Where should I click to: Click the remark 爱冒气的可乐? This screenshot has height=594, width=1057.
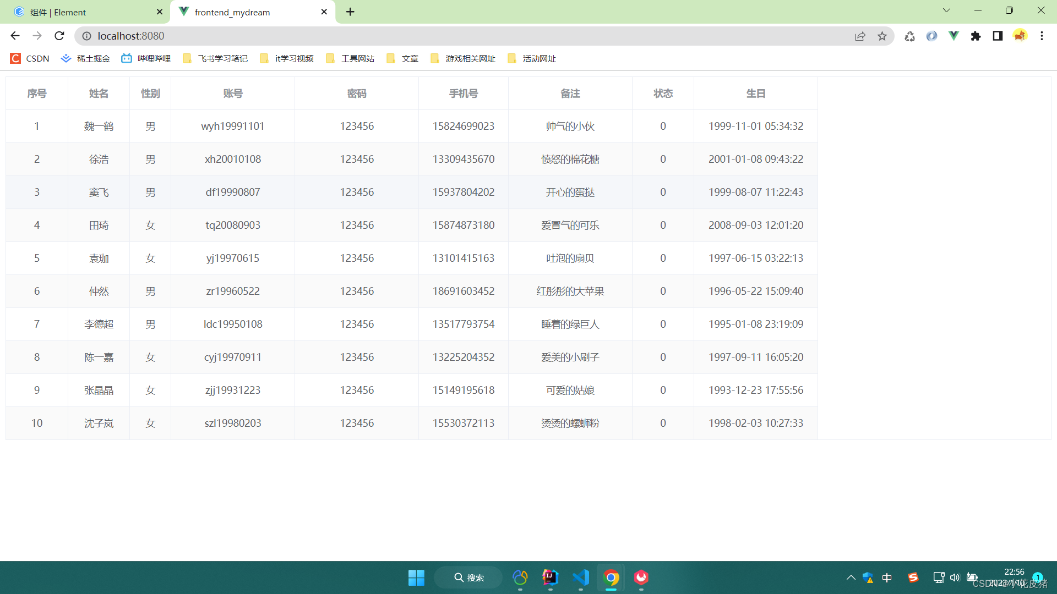coord(570,226)
